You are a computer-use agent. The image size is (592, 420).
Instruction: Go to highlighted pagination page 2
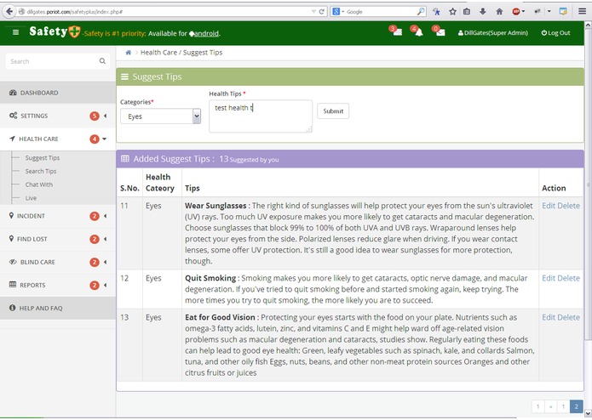coord(576,406)
